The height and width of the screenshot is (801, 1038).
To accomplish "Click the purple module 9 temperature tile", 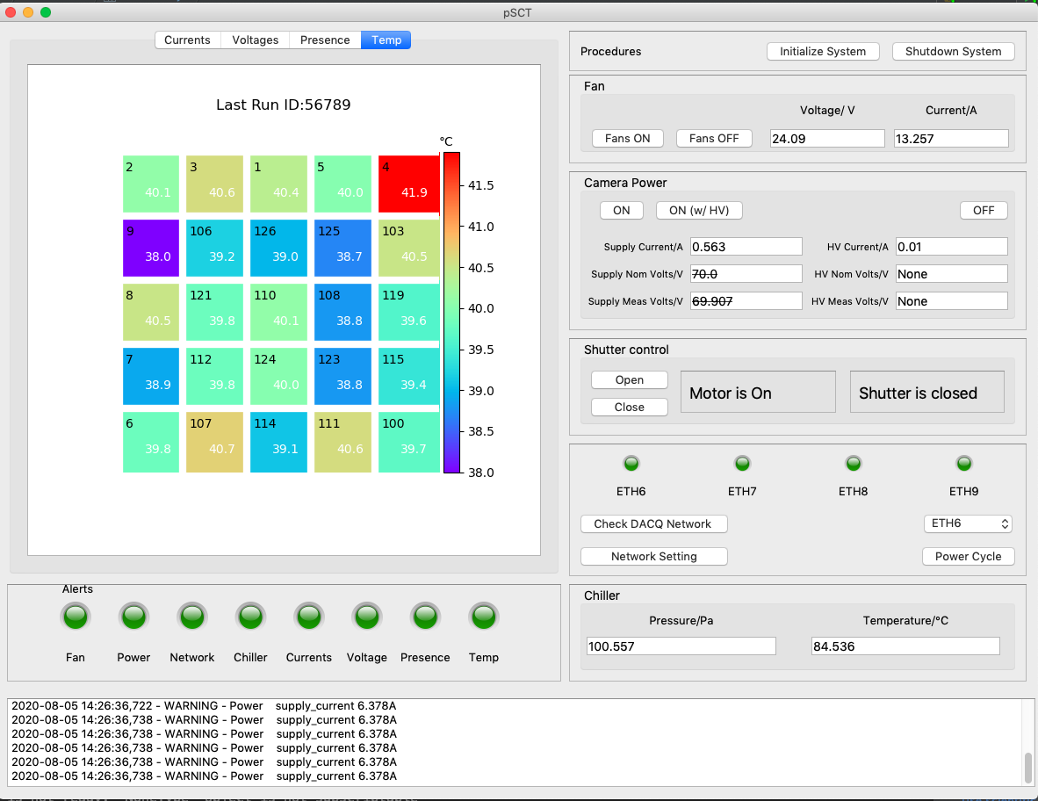I will click(151, 249).
